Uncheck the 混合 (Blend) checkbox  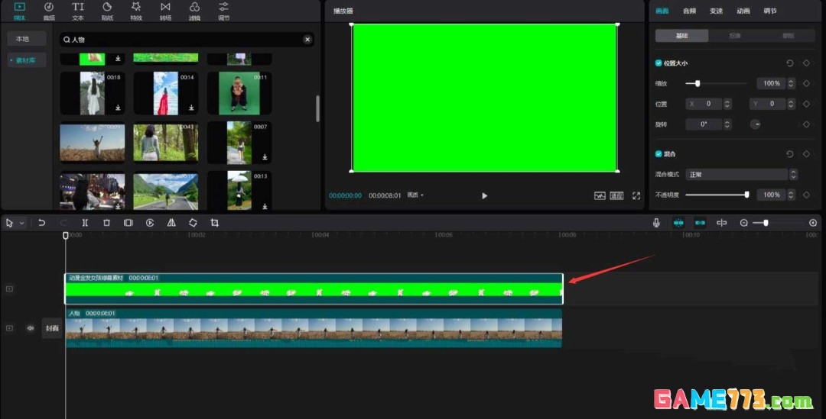659,153
